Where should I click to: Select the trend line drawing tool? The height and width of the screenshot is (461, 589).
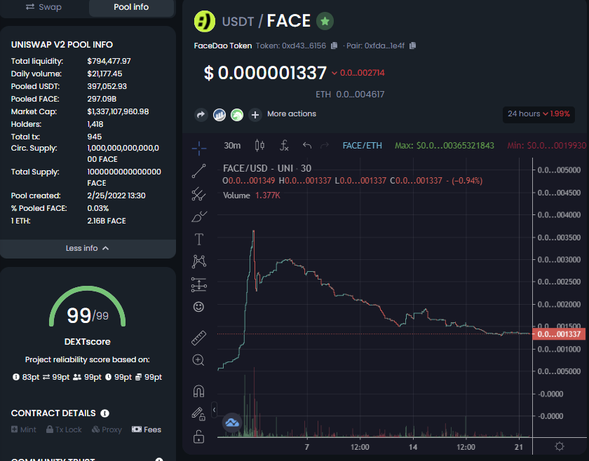(x=198, y=171)
